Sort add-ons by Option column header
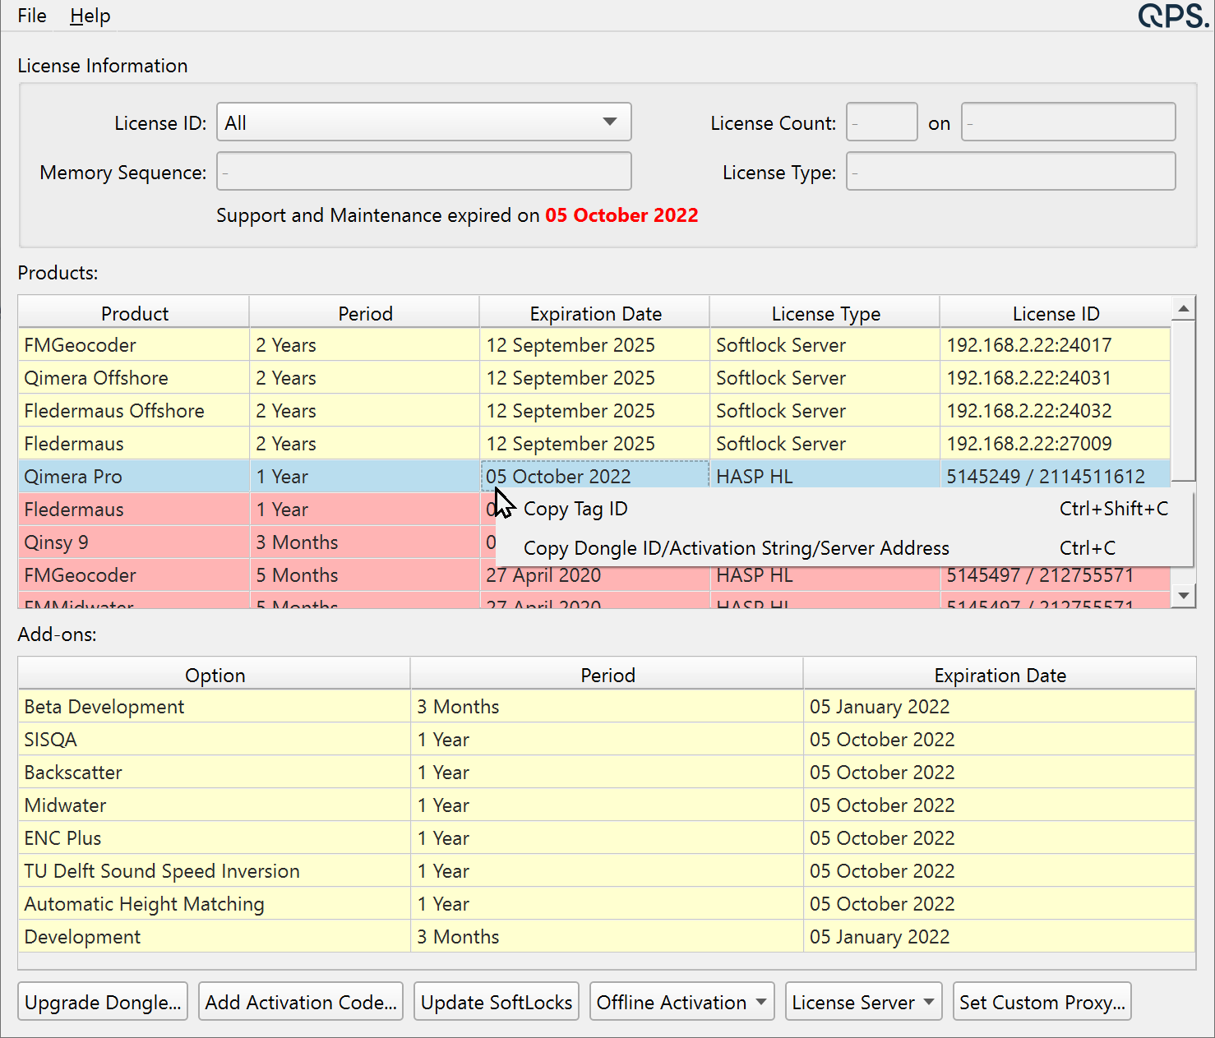This screenshot has width=1215, height=1038. (215, 675)
